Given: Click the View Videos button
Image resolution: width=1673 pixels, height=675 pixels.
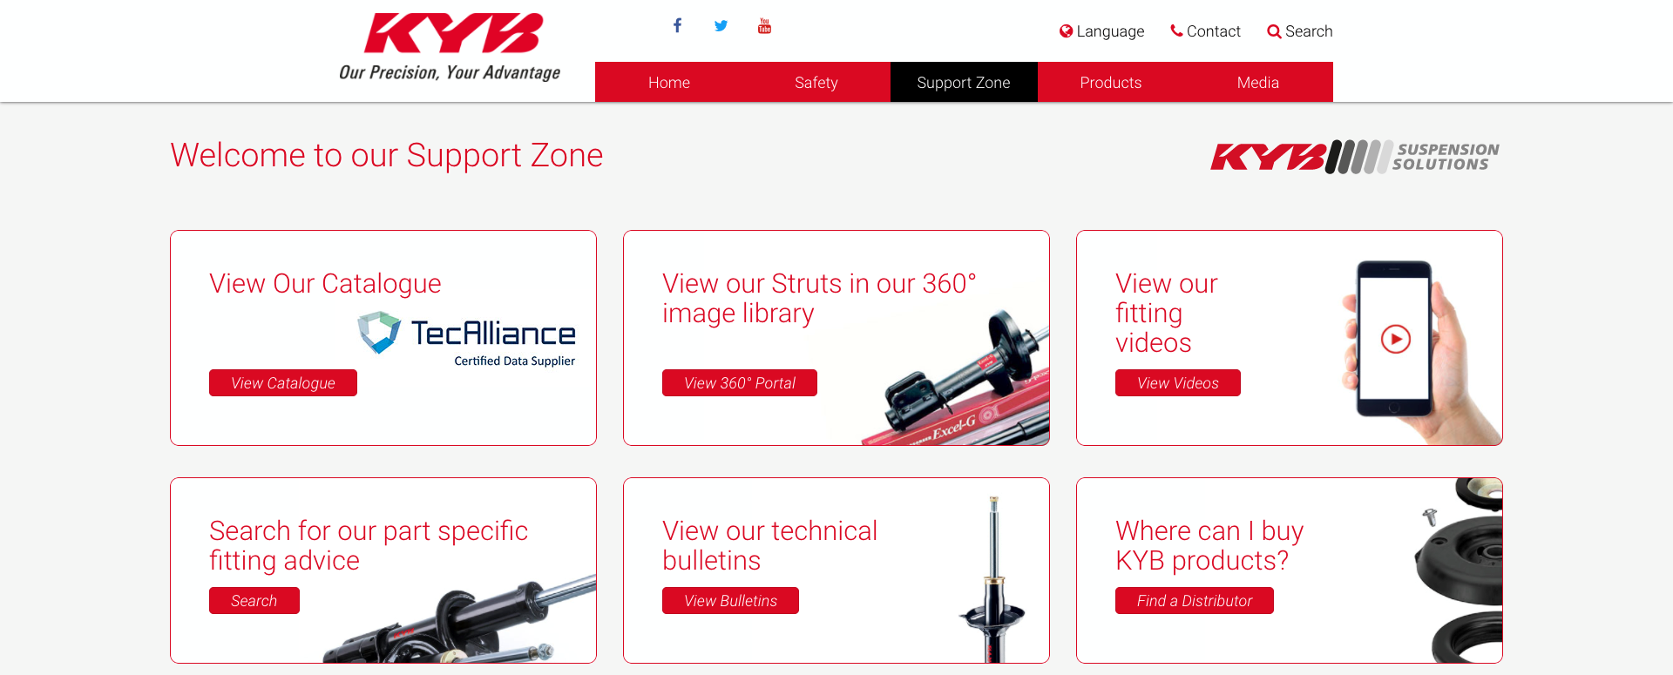Looking at the screenshot, I should (1178, 383).
